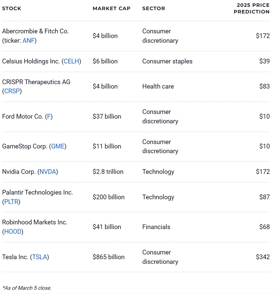The width and height of the screenshot is (276, 294).
Task: Click the SECTOR column header
Action: point(153,9)
